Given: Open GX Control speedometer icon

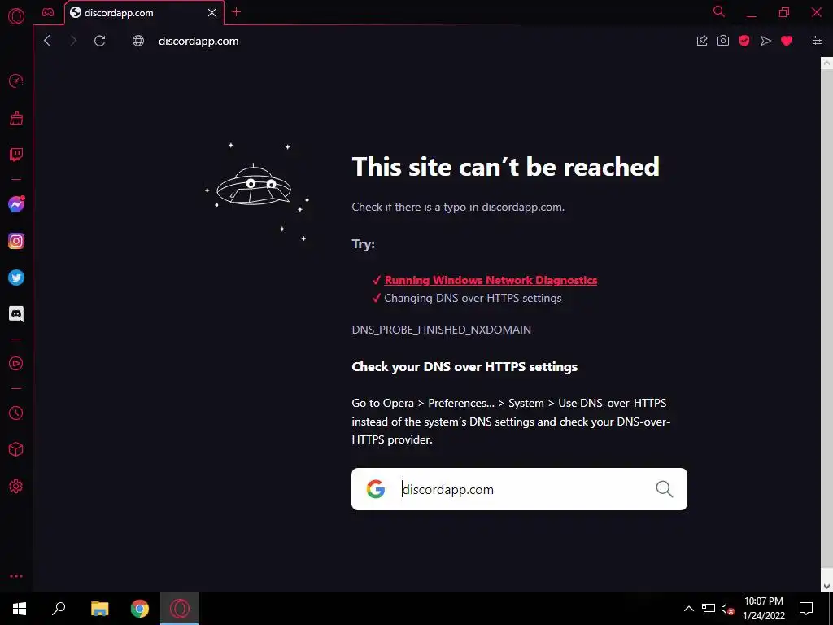Looking at the screenshot, I should click(16, 81).
